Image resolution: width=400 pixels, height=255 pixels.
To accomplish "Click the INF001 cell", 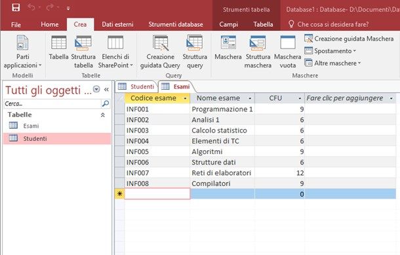I will pos(157,109).
